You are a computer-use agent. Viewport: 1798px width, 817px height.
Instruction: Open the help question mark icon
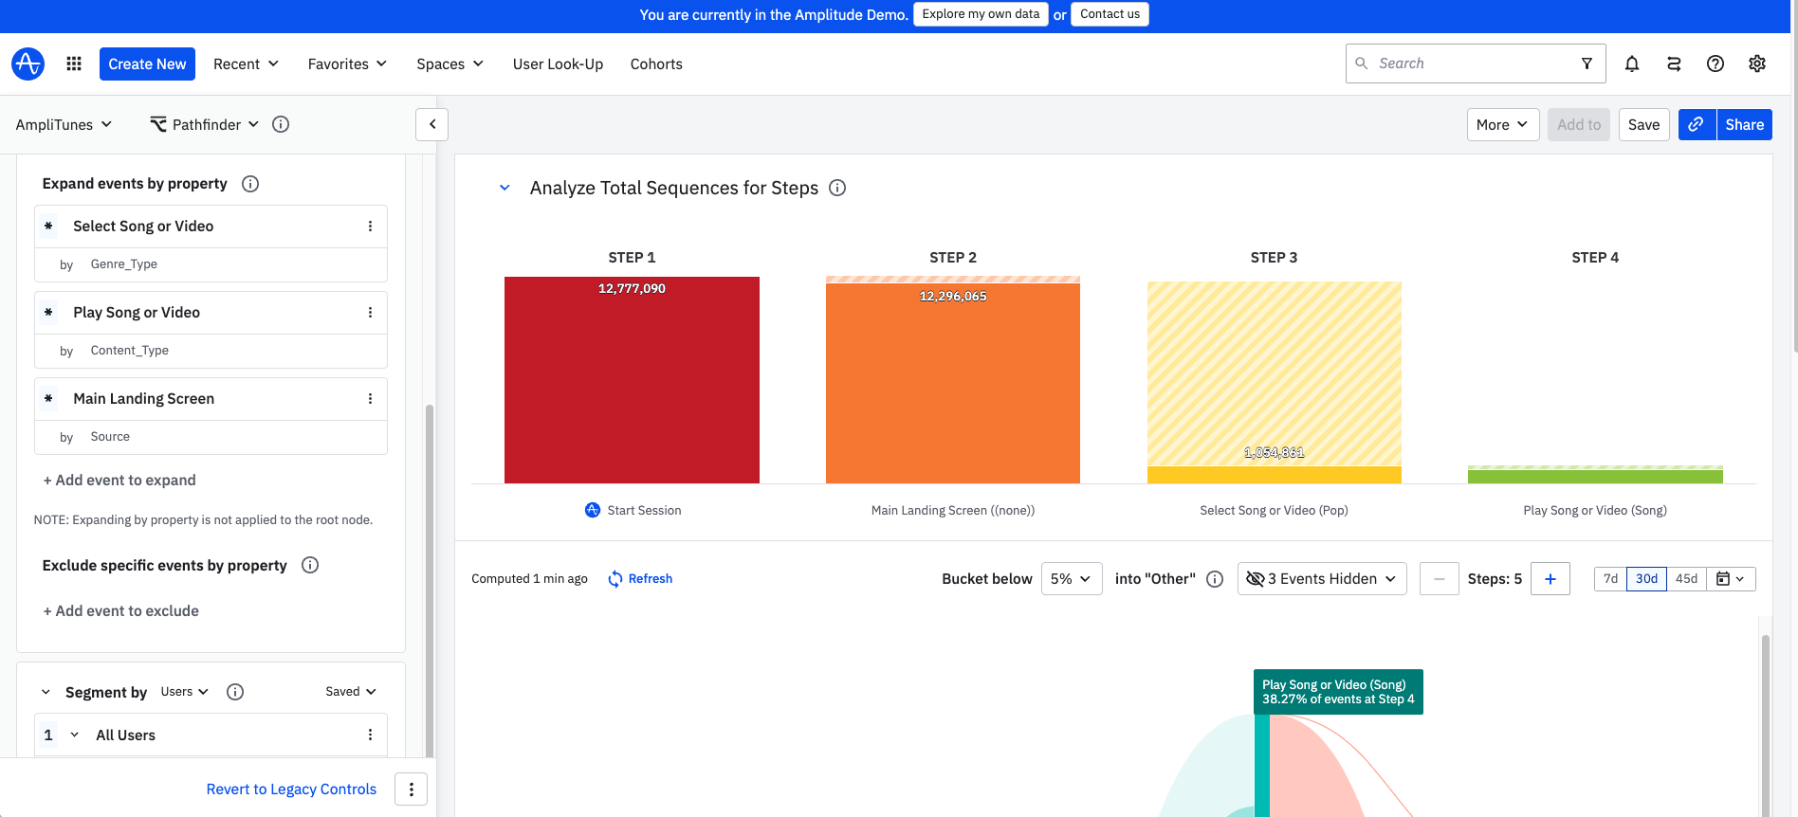coord(1715,64)
